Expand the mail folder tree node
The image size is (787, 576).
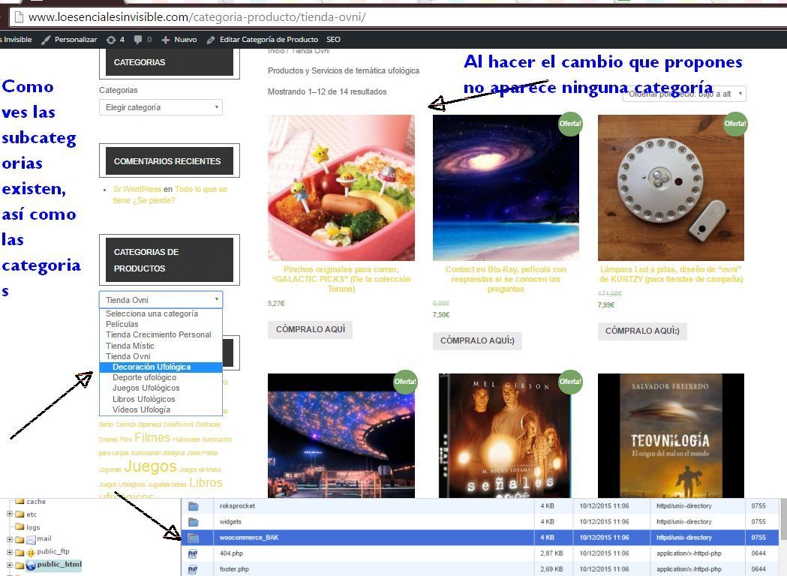coord(9,539)
